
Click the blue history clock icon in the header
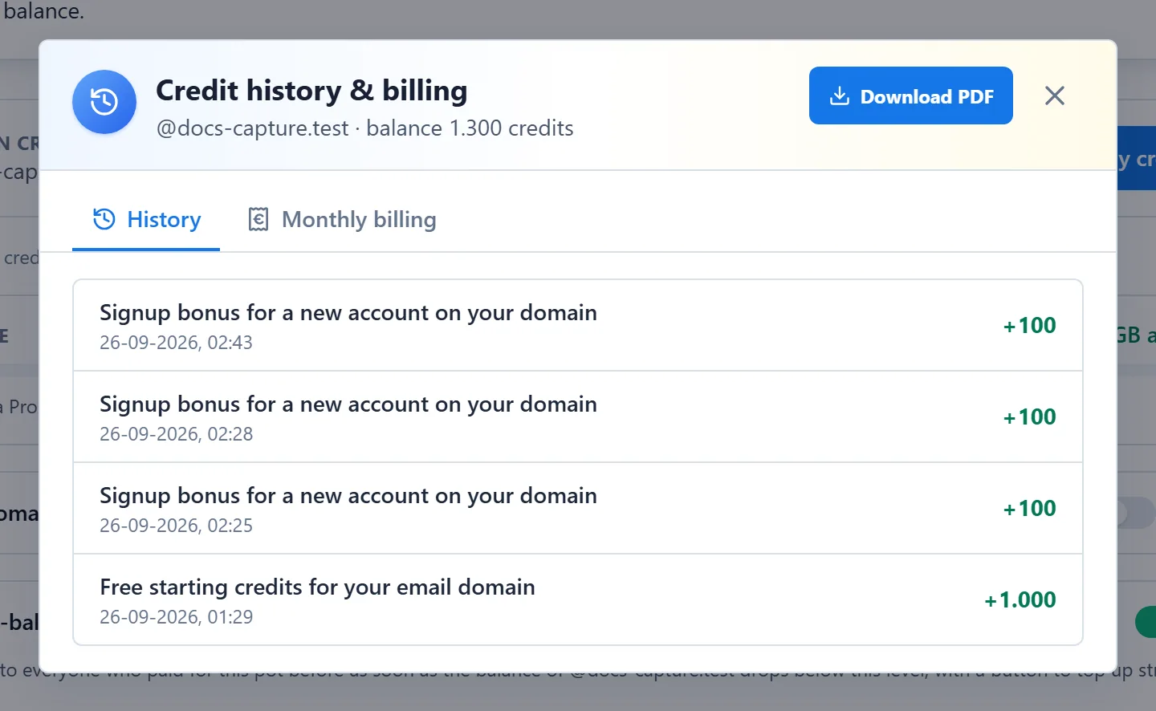click(104, 102)
